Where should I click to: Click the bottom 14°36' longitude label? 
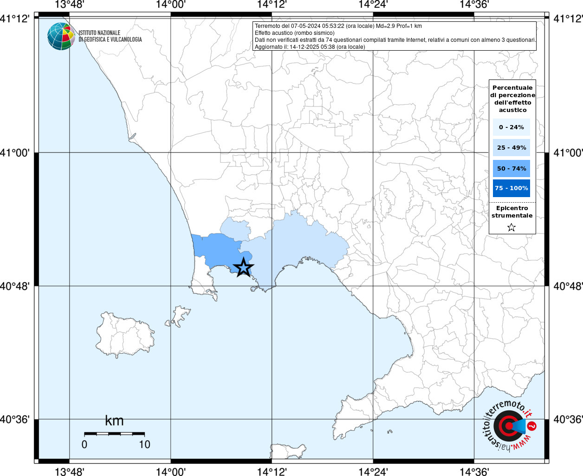point(474,471)
